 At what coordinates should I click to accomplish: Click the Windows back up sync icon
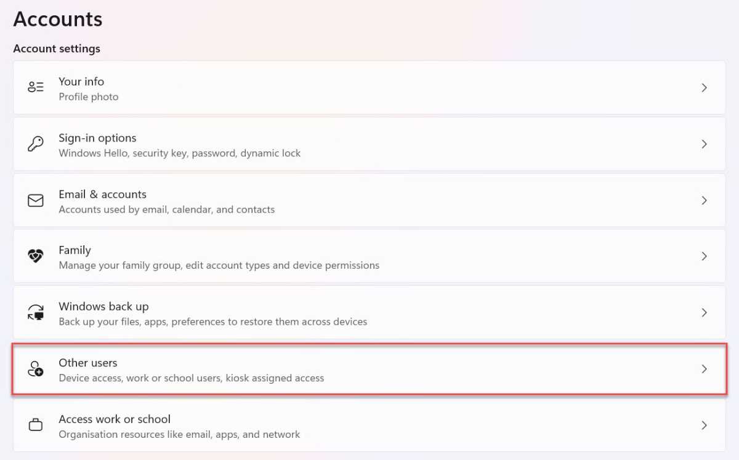click(36, 312)
